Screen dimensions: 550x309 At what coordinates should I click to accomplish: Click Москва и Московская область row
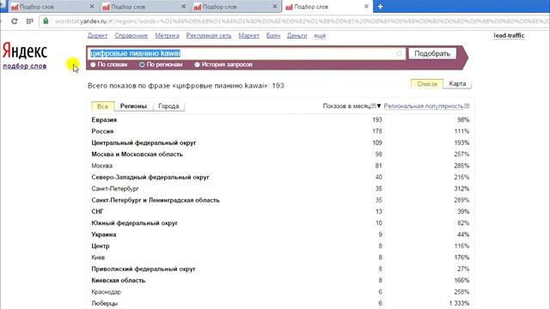[280, 154]
